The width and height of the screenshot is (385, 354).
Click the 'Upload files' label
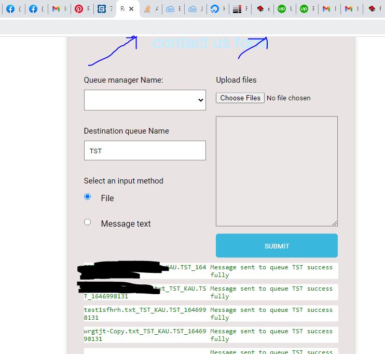pos(236,80)
